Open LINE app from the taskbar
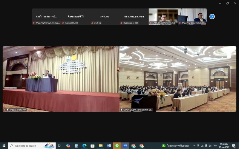The width and height of the screenshot is (239, 149). click(x=117, y=146)
